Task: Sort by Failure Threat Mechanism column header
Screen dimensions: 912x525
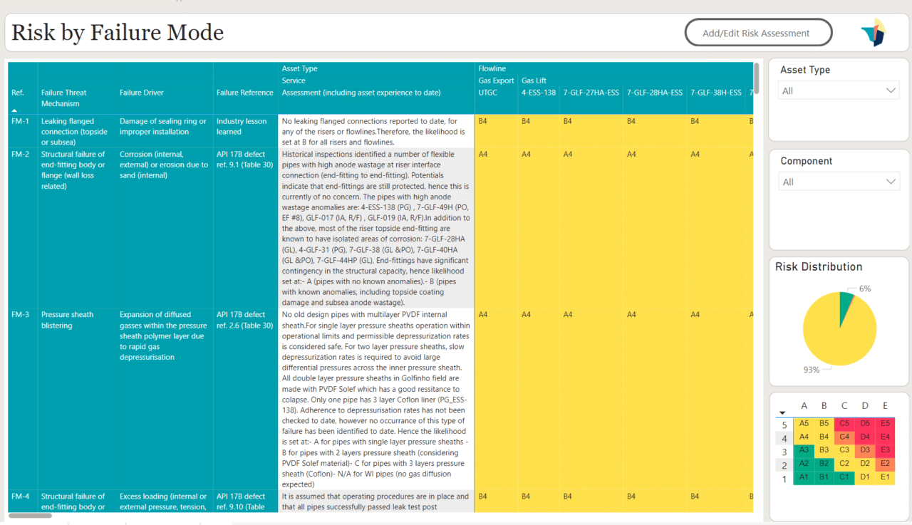Action: pos(64,98)
